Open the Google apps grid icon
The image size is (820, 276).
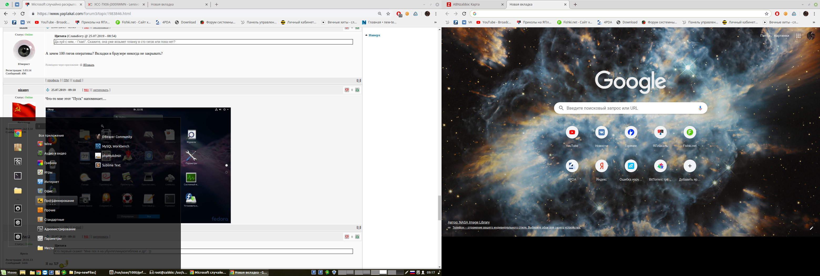[x=798, y=36]
